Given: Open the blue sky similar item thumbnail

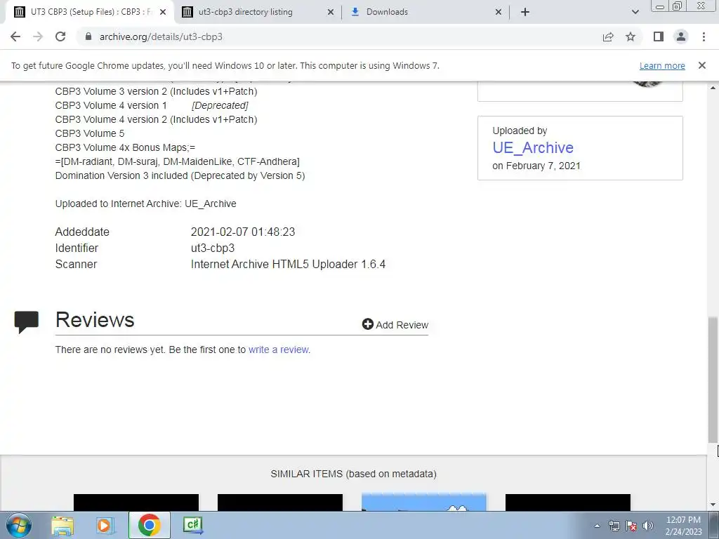Looking at the screenshot, I should pos(424,503).
